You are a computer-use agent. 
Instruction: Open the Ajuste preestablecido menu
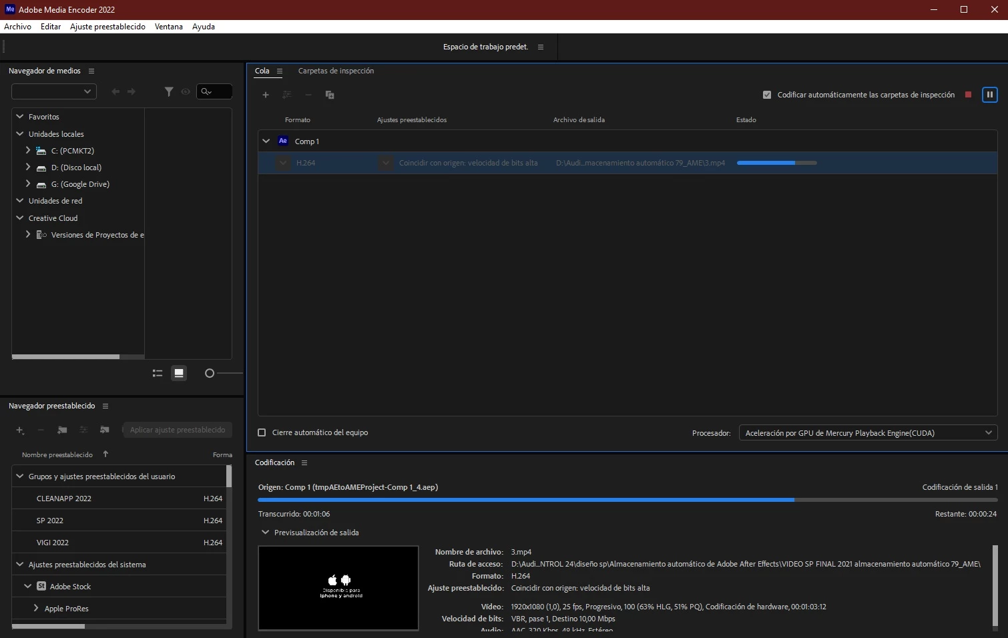107,27
